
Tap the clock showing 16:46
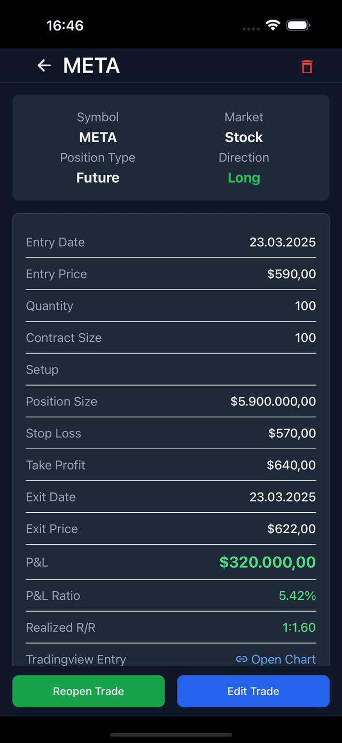(x=65, y=25)
